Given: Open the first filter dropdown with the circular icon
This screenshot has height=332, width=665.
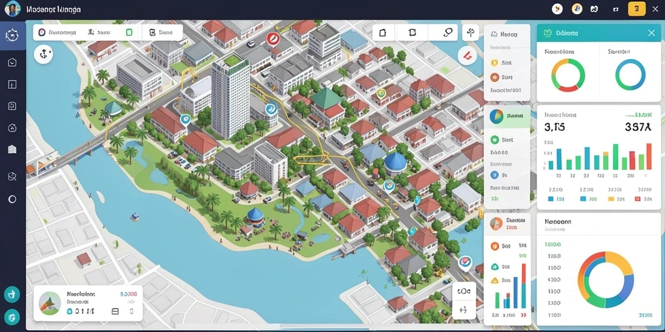Looking at the screenshot, I should click(x=57, y=32).
